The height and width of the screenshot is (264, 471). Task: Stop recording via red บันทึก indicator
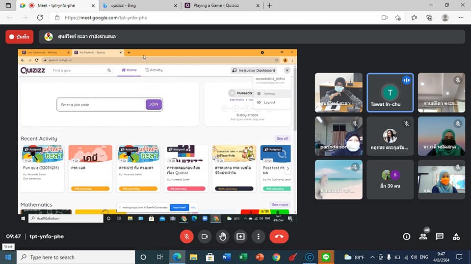click(x=20, y=37)
